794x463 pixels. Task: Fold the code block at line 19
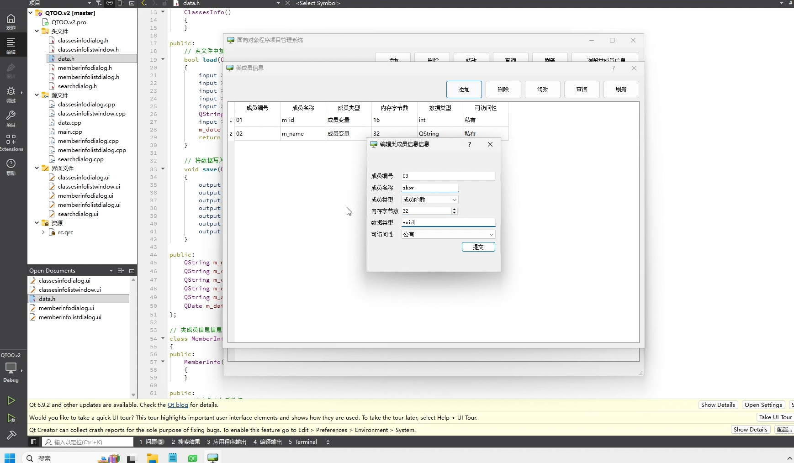pyautogui.click(x=163, y=59)
